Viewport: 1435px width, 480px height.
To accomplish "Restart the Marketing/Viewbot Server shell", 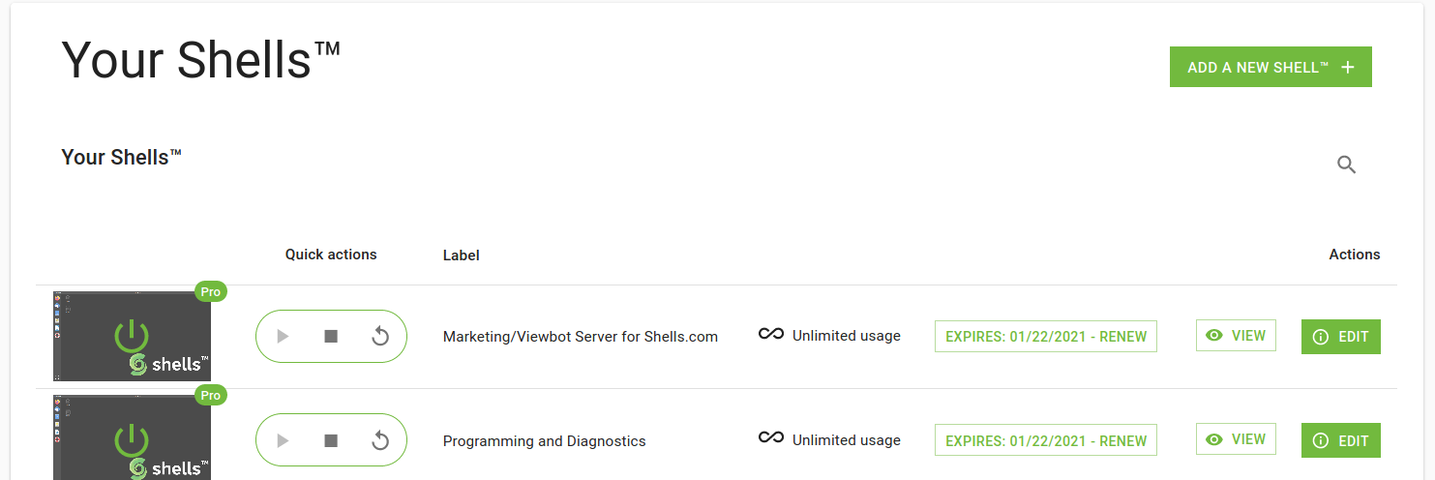I will point(380,336).
